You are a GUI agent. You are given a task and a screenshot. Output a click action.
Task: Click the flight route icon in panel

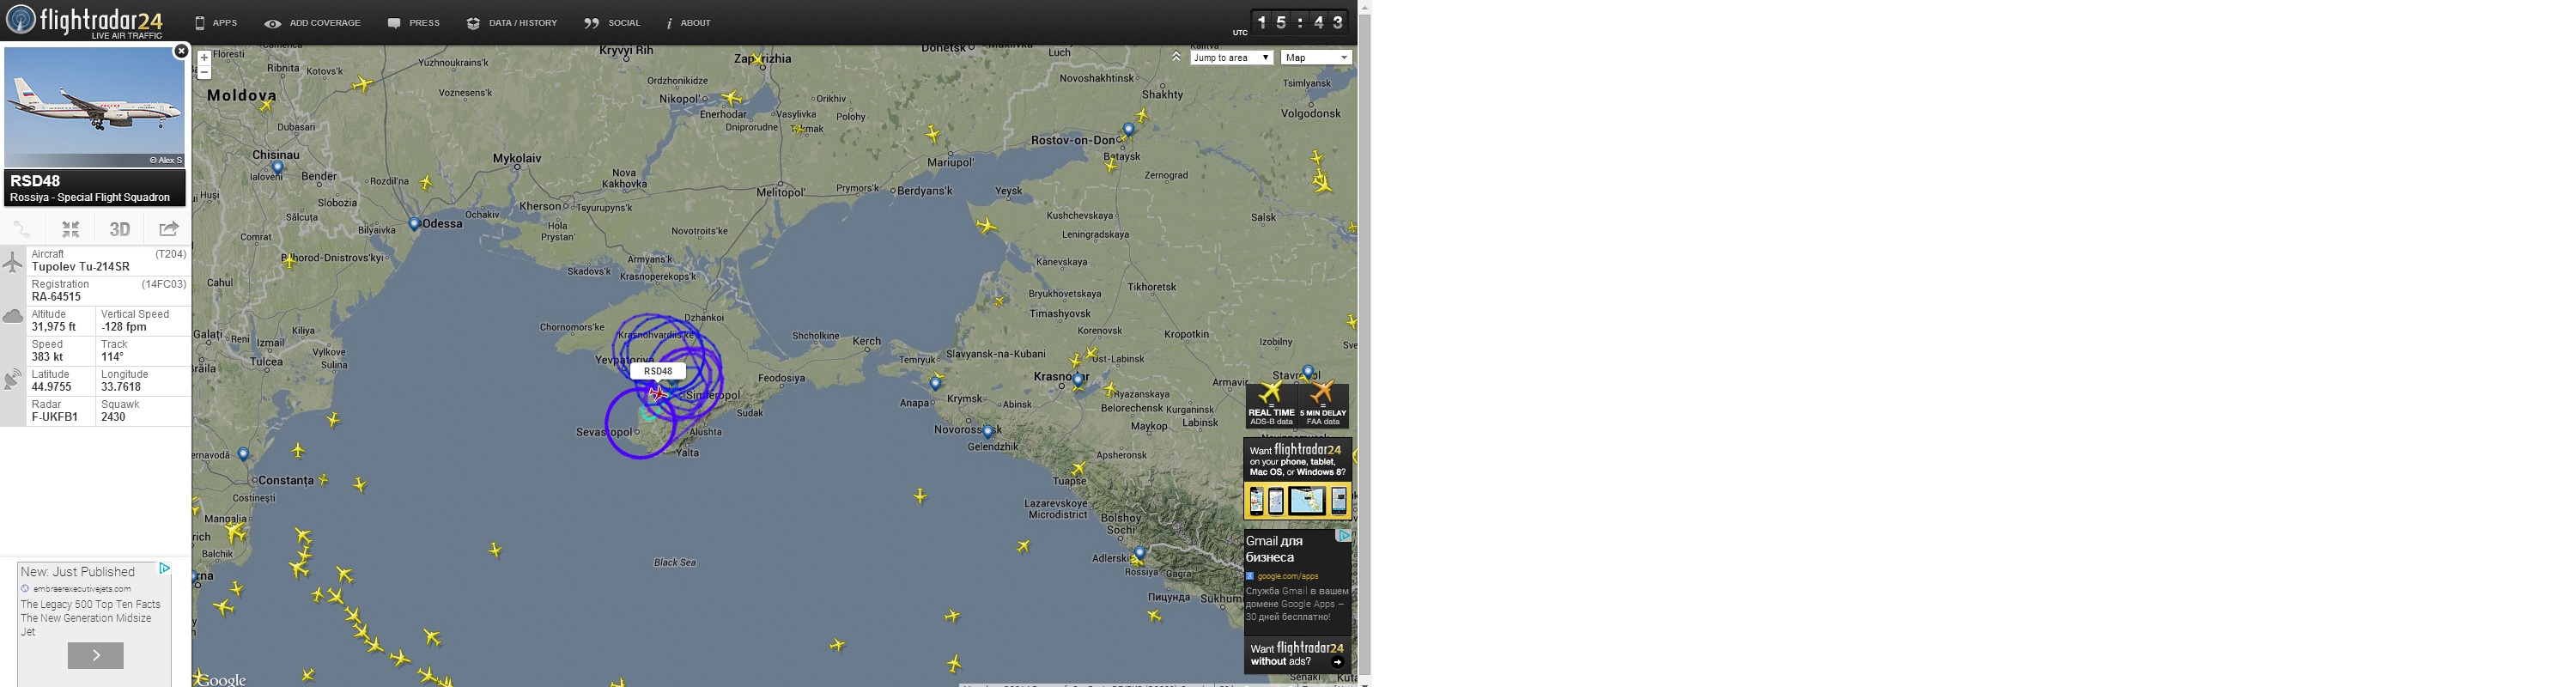click(22, 229)
